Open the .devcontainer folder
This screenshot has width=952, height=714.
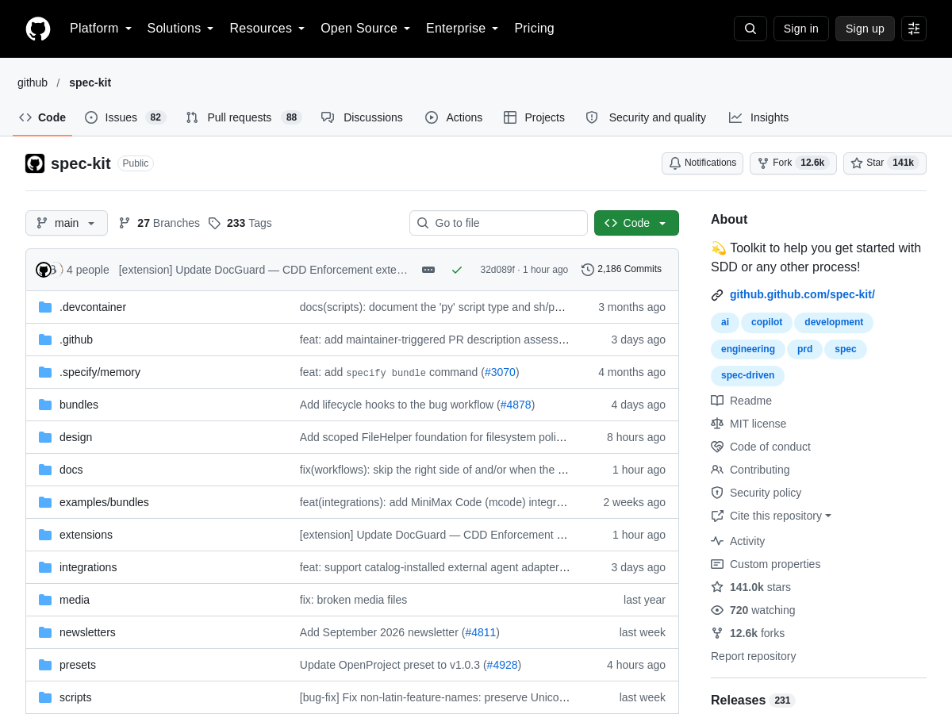pyautogui.click(x=93, y=307)
